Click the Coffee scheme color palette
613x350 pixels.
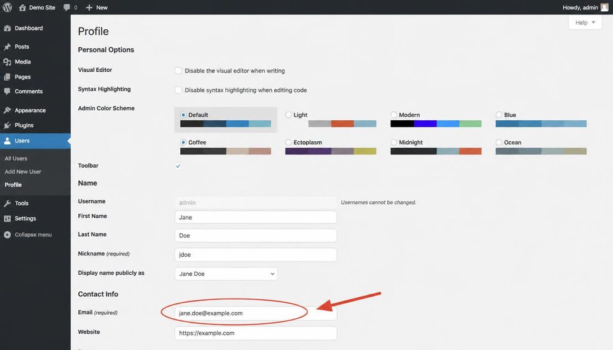[x=226, y=151]
